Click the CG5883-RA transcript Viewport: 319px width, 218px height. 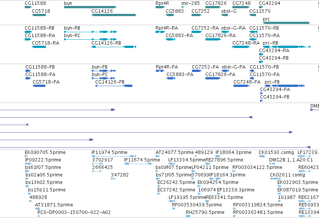[x=170, y=39]
